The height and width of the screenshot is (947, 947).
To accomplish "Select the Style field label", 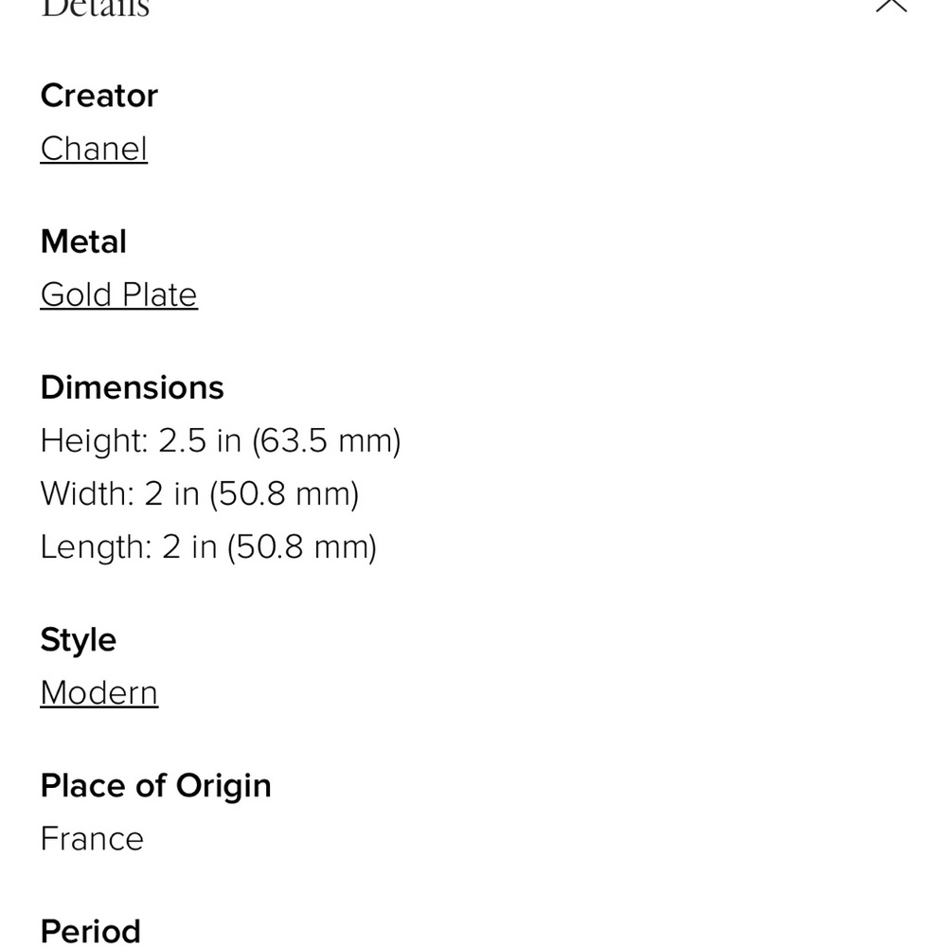I will click(79, 640).
